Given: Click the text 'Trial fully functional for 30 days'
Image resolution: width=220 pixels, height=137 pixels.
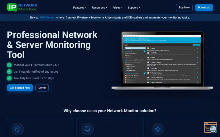Looking at the screenshot, I should click(x=34, y=78).
